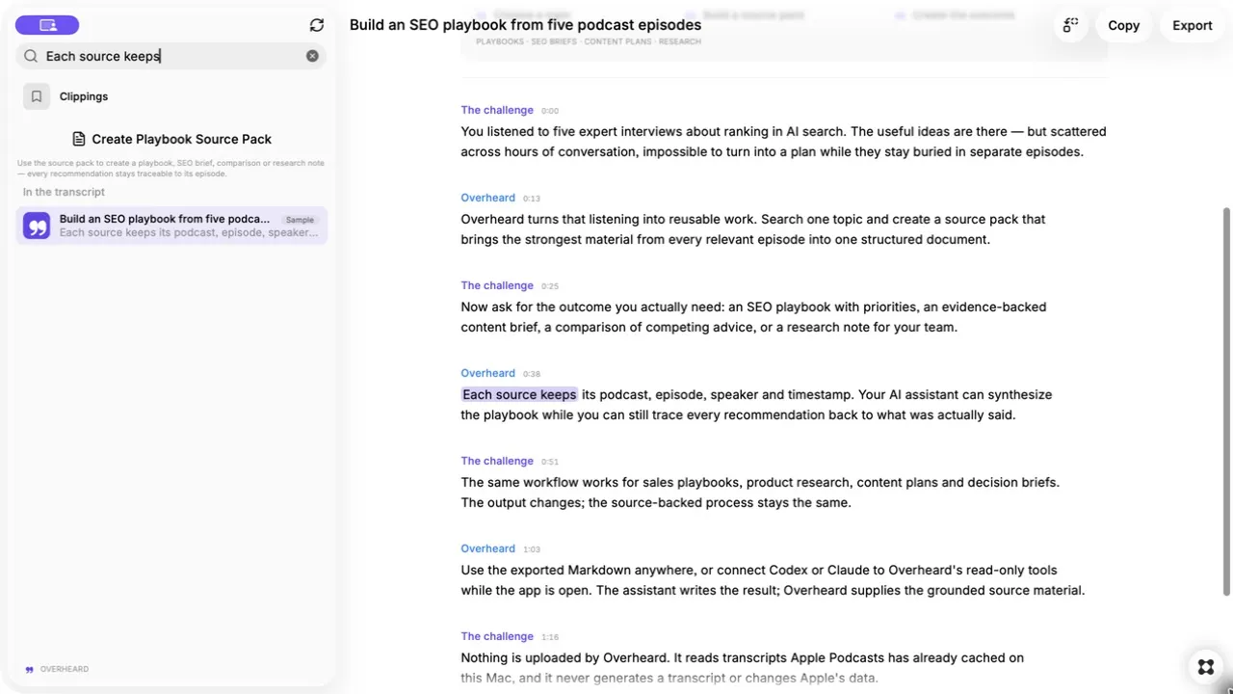Click paragraph starting 'Use the exported Markdown'
The width and height of the screenshot is (1233, 694).
773,580
